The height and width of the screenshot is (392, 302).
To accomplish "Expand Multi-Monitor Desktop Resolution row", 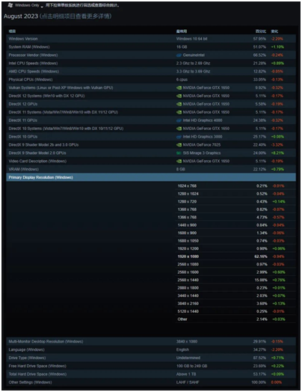I will 151,341.
